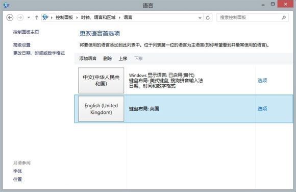This screenshot has width=296, height=192.
Task: Maximize the 语言 window
Action: coord(273,4)
